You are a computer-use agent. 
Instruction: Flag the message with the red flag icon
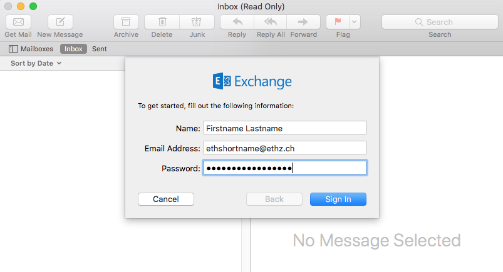pyautogui.click(x=338, y=22)
